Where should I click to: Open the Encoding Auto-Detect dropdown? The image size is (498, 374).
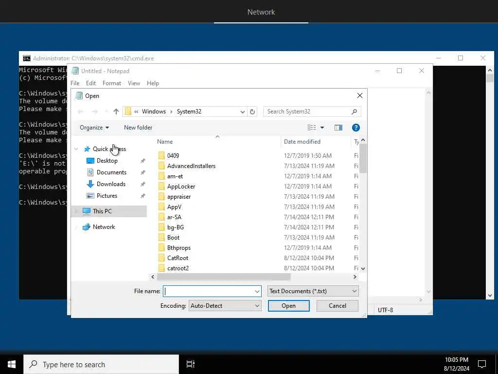(225, 306)
